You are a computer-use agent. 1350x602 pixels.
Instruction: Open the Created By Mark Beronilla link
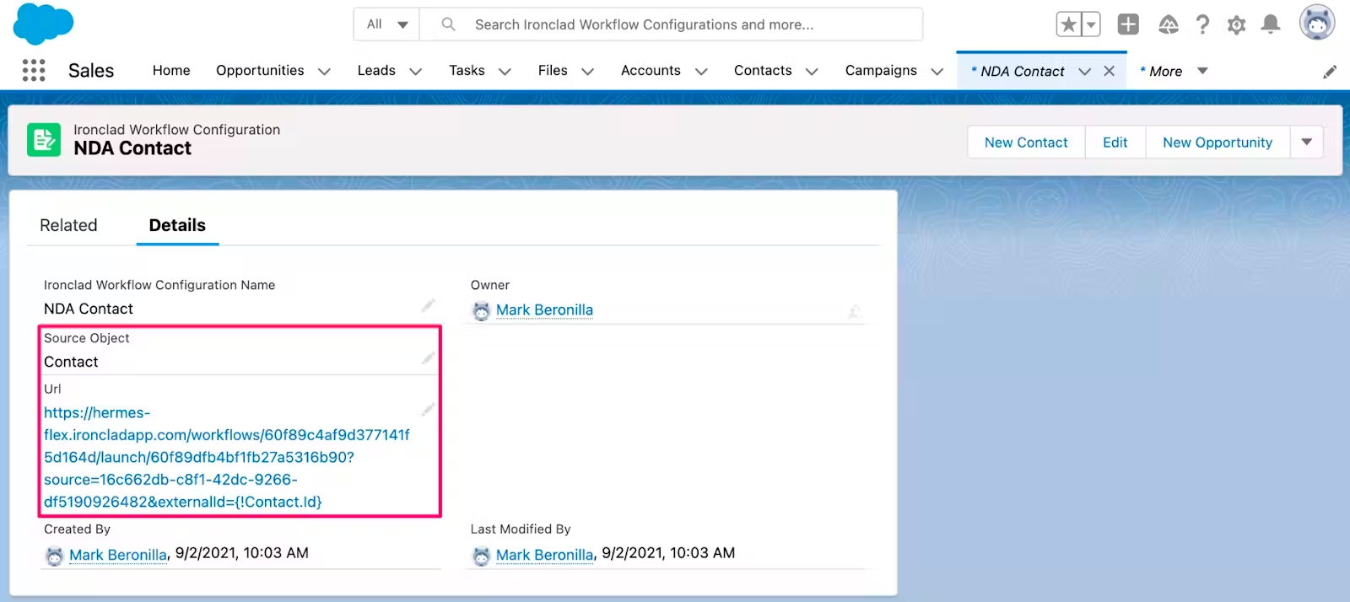(118, 555)
